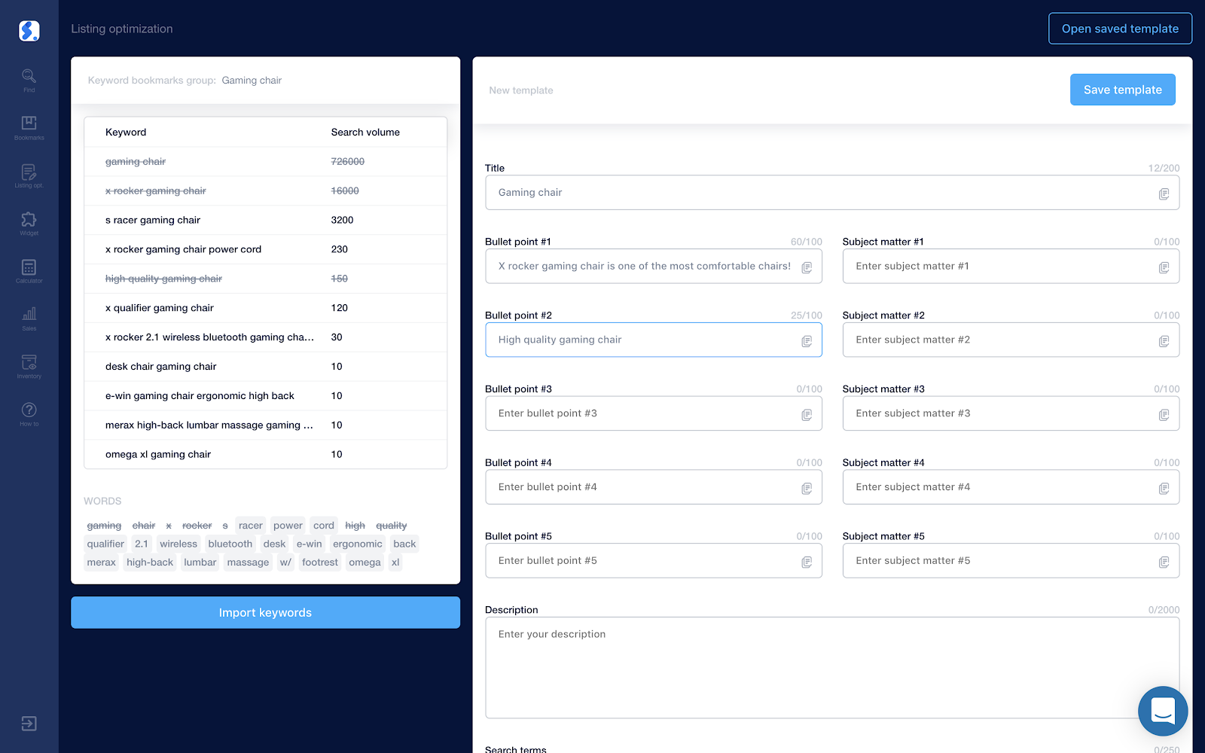Open Sales from the sidebar
The width and height of the screenshot is (1205, 753).
point(29,319)
